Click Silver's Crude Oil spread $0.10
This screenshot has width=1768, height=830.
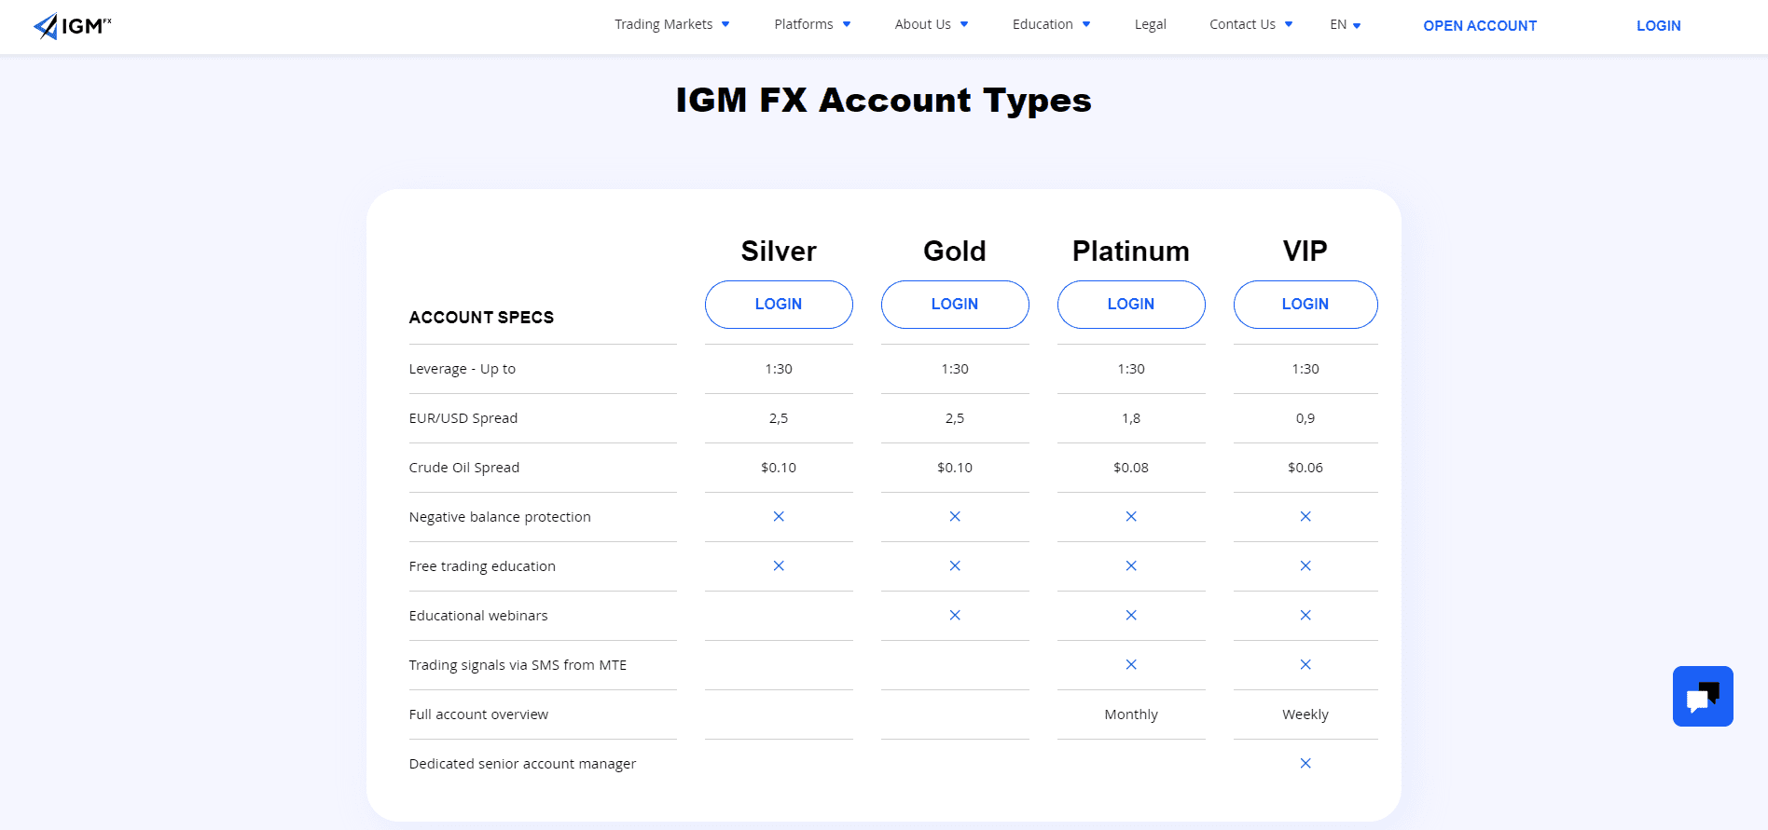pyautogui.click(x=779, y=468)
